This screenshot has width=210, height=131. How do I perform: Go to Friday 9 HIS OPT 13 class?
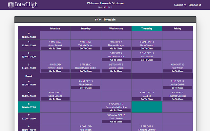click(x=178, y=88)
